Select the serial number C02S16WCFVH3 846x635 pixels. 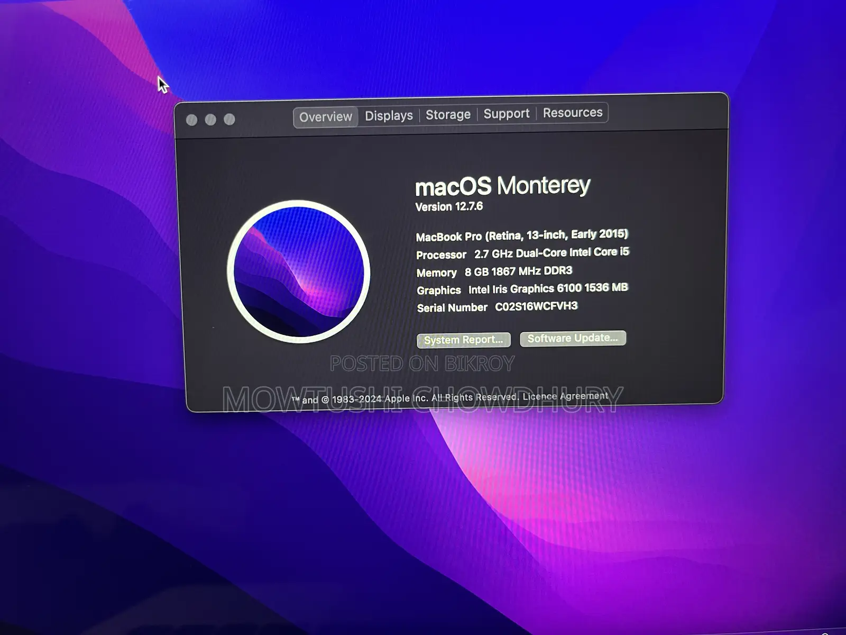(536, 306)
